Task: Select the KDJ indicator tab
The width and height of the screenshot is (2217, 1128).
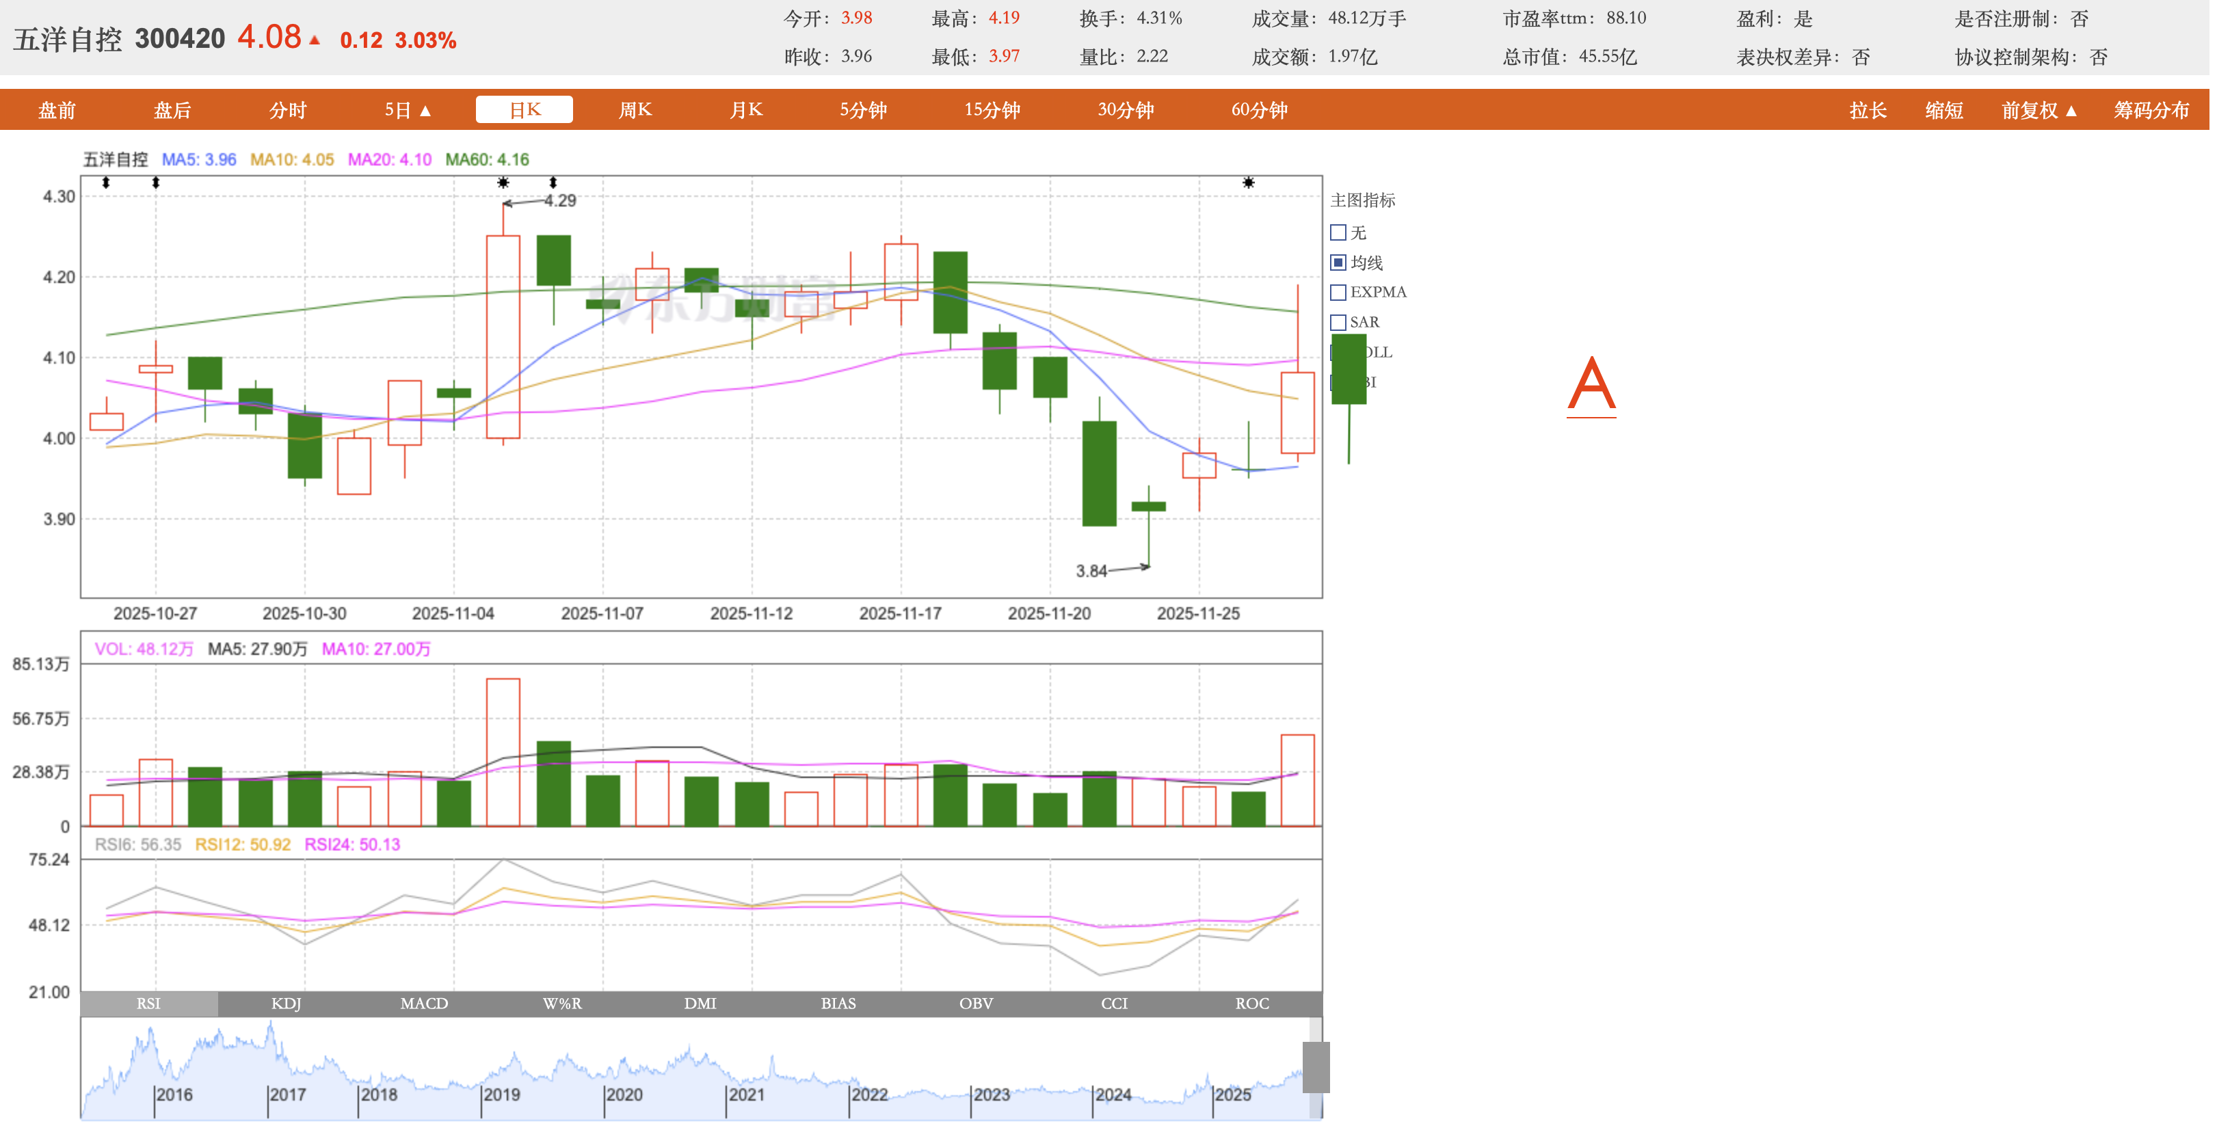Action: coord(287,1004)
